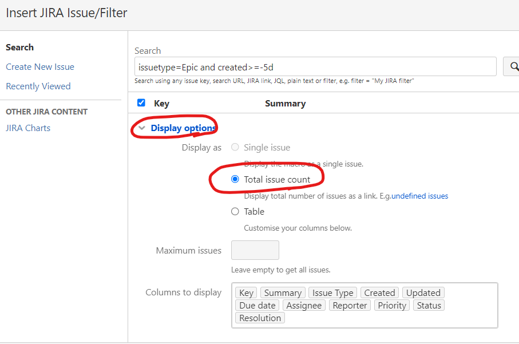Click the Resolution column tag
This screenshot has height=344, width=519.
(260, 318)
